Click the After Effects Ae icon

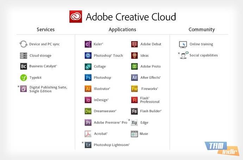(134, 78)
